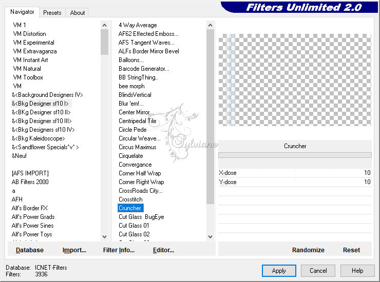Select VM Instant Art category
This screenshot has width=380, height=282.
30,60
